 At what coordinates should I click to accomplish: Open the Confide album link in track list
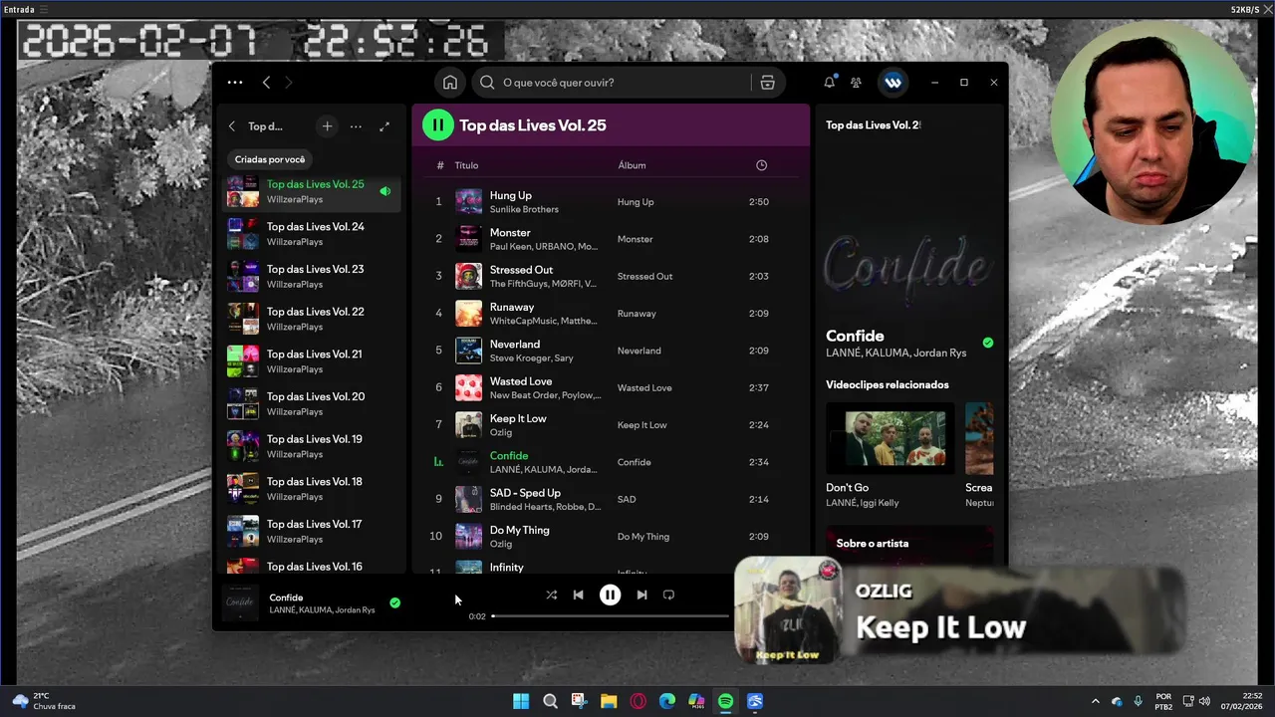[x=634, y=462]
